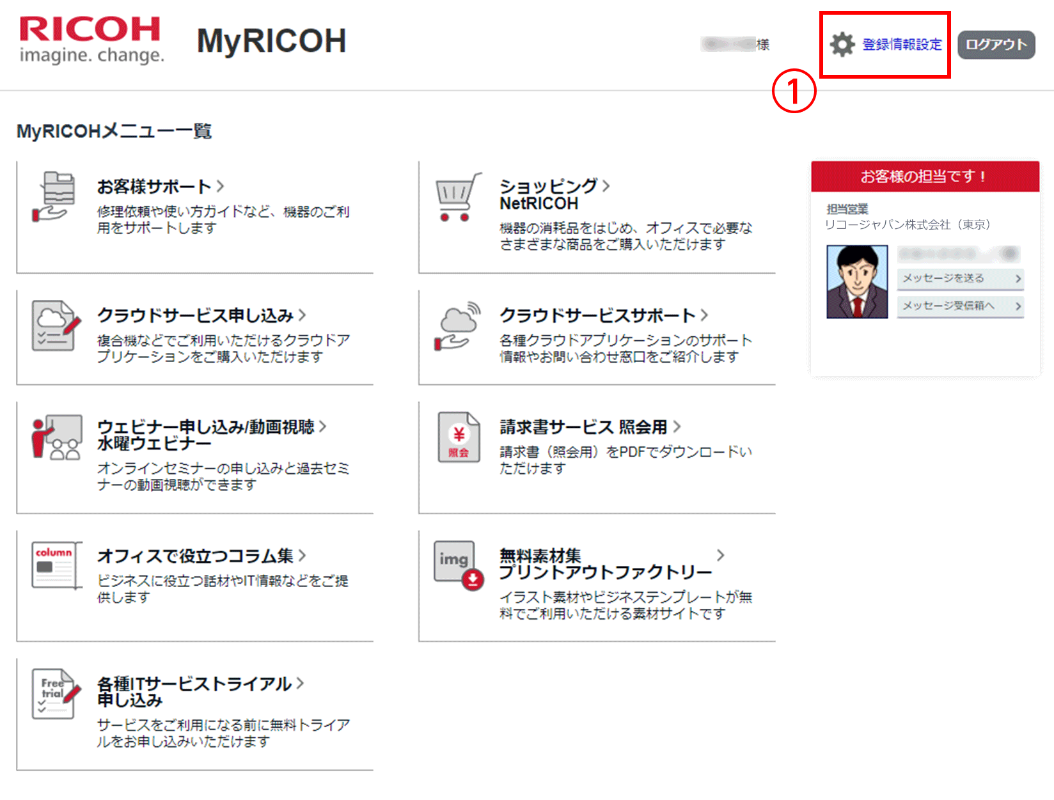Open ショッピング NetRICOH heading

548,194
